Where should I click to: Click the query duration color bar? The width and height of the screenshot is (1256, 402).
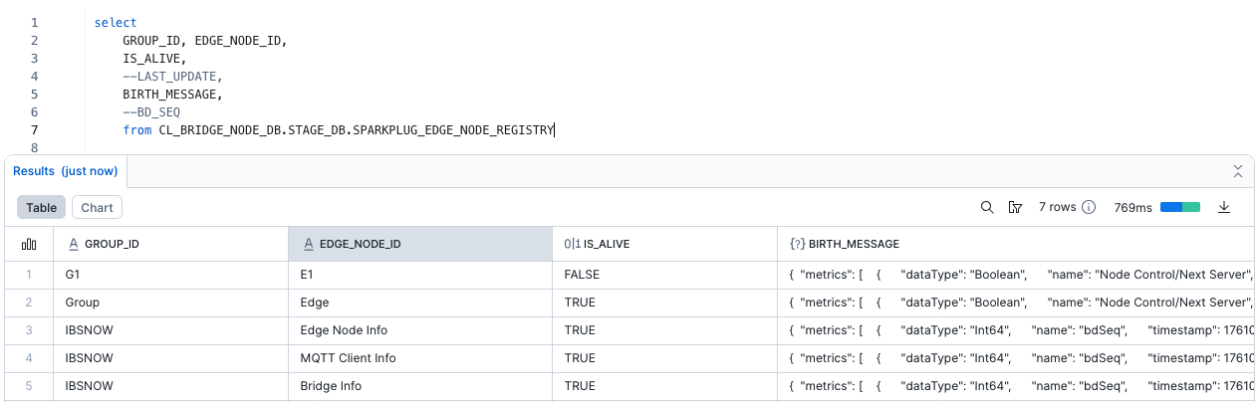[1180, 207]
